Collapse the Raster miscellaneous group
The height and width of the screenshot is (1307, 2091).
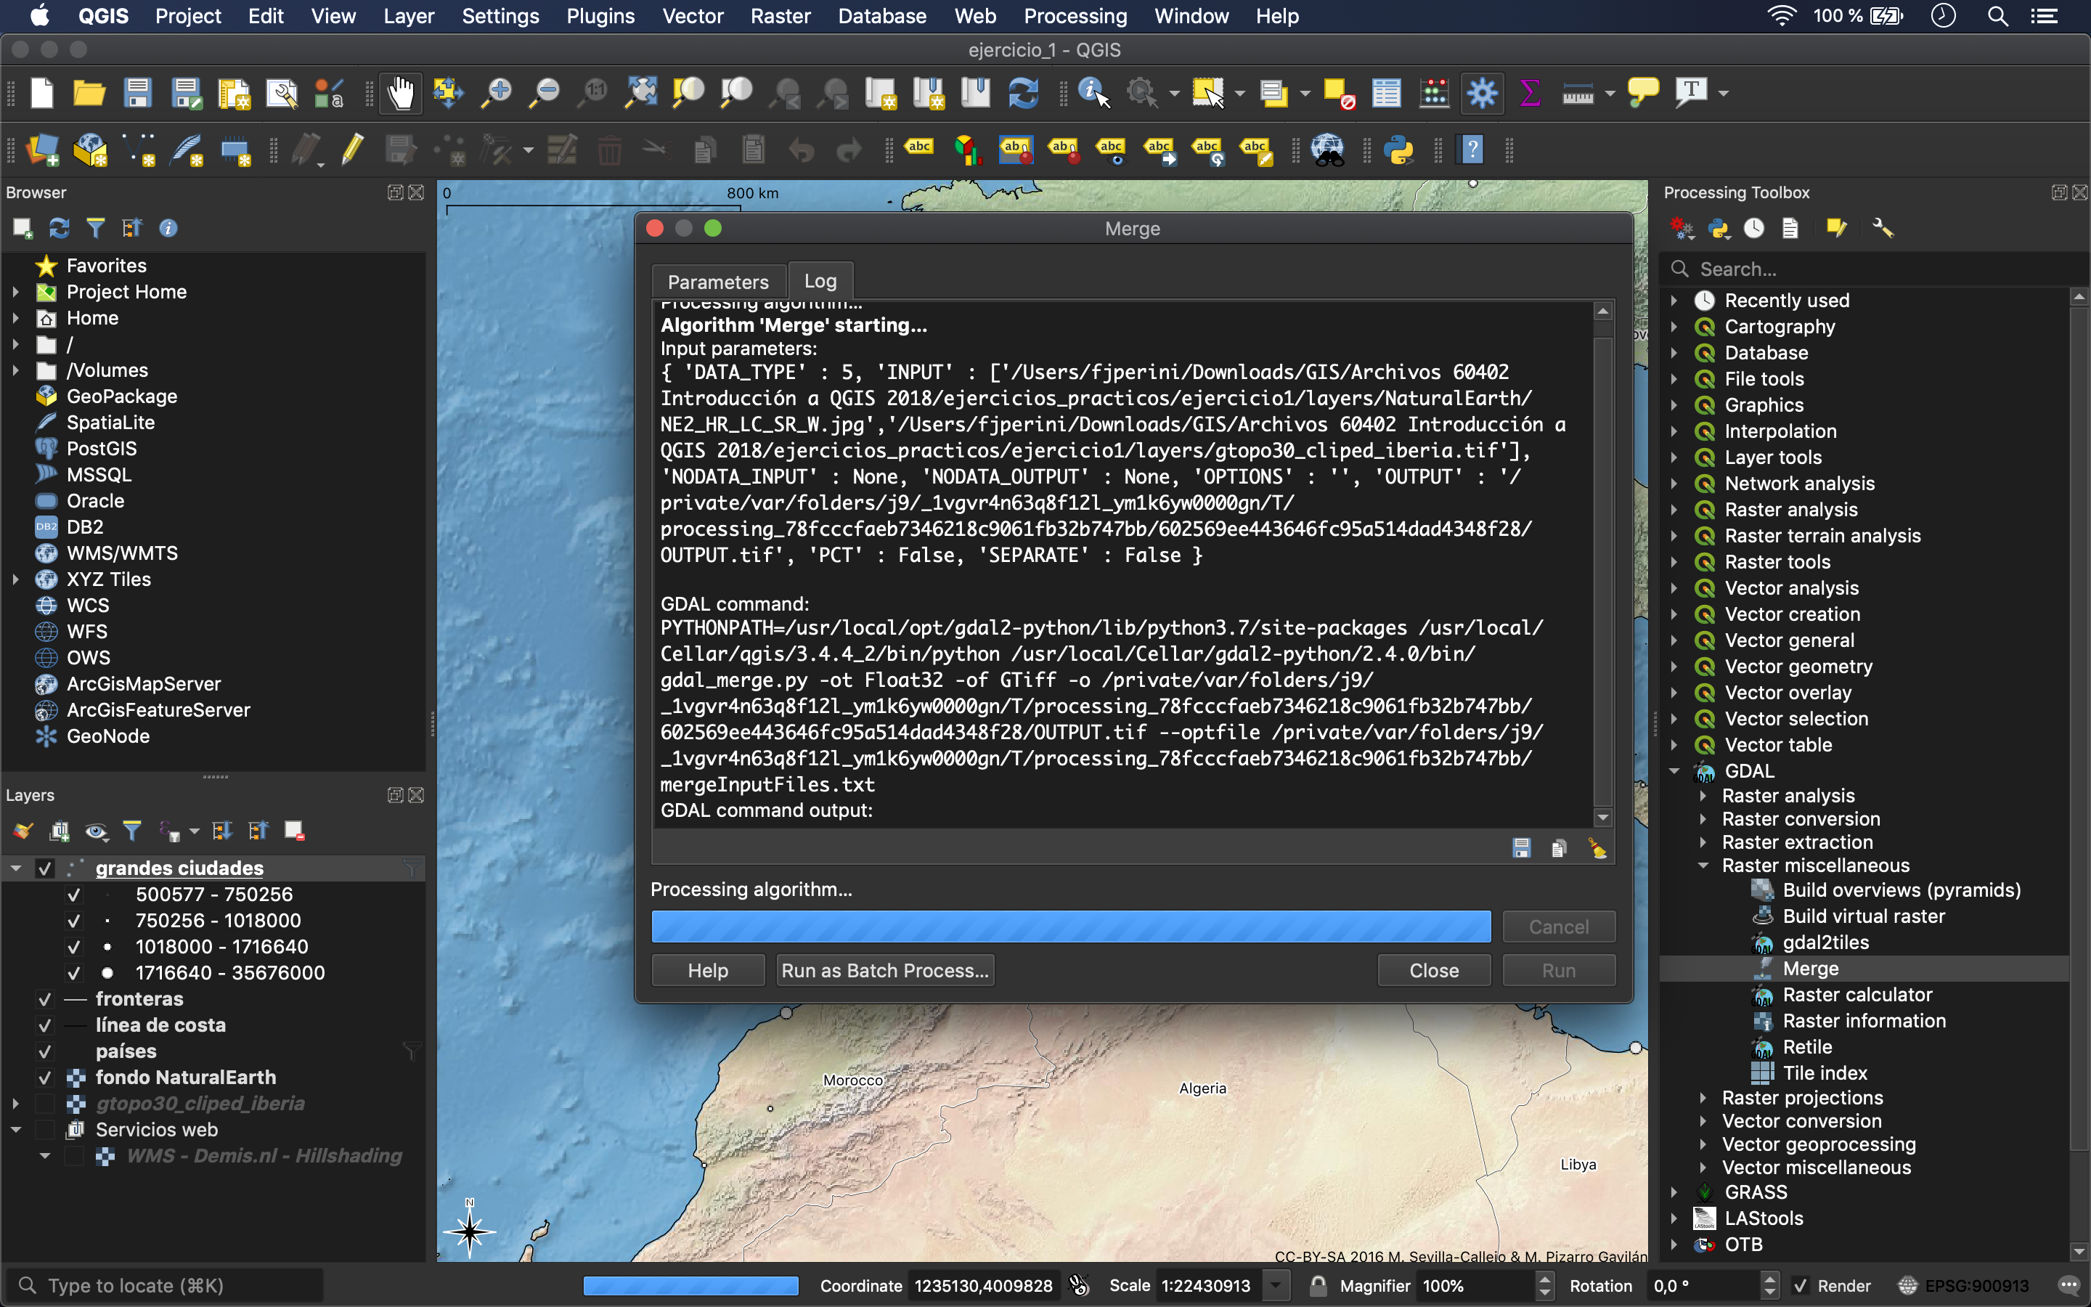pyautogui.click(x=1703, y=866)
